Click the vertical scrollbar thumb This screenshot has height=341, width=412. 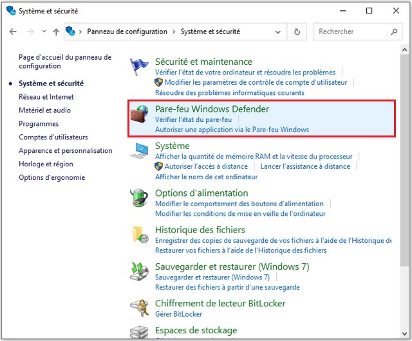[x=404, y=160]
